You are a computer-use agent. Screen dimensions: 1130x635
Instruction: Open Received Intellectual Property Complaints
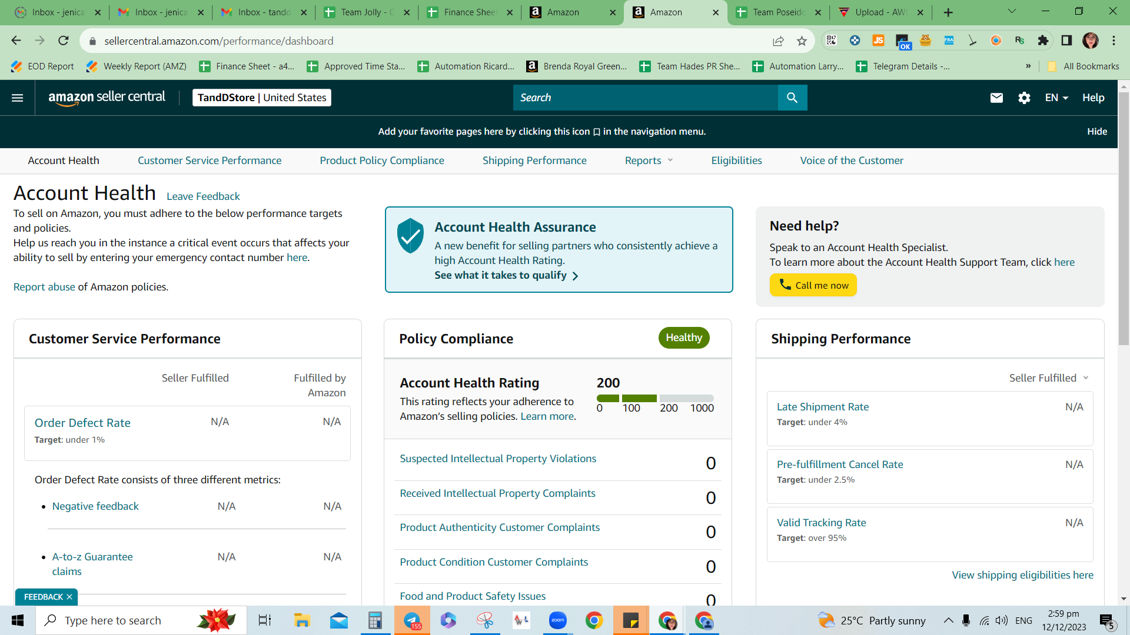tap(497, 493)
